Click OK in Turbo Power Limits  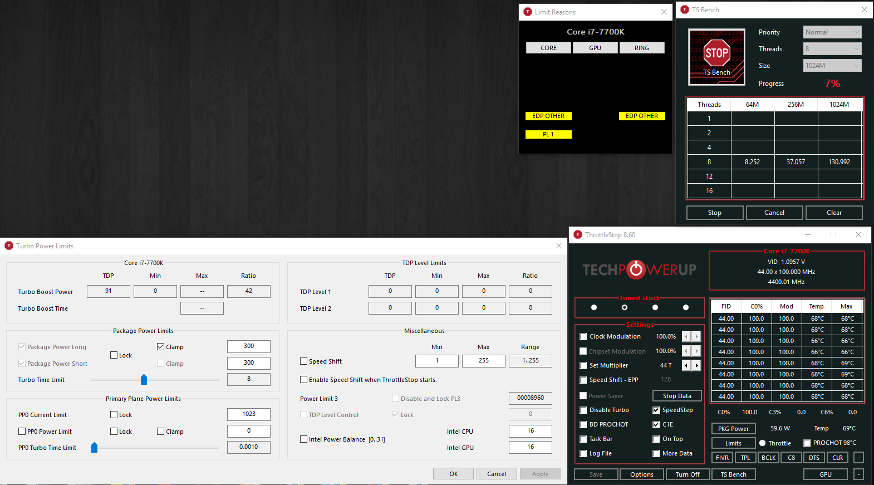coord(454,474)
